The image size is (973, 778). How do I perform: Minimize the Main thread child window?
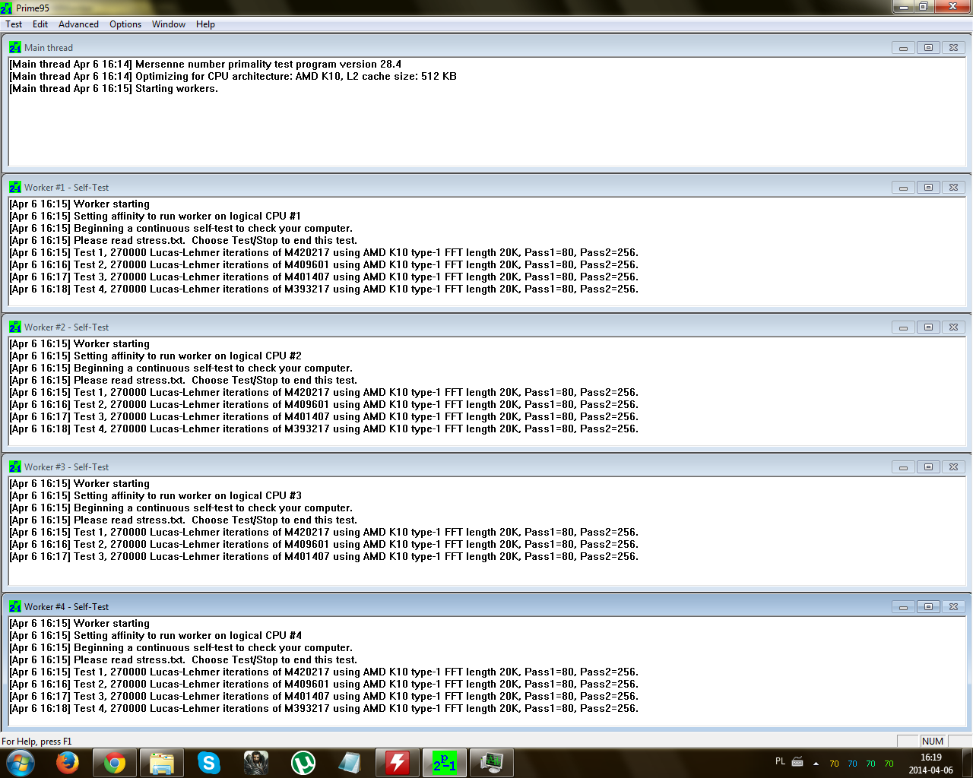tap(903, 47)
